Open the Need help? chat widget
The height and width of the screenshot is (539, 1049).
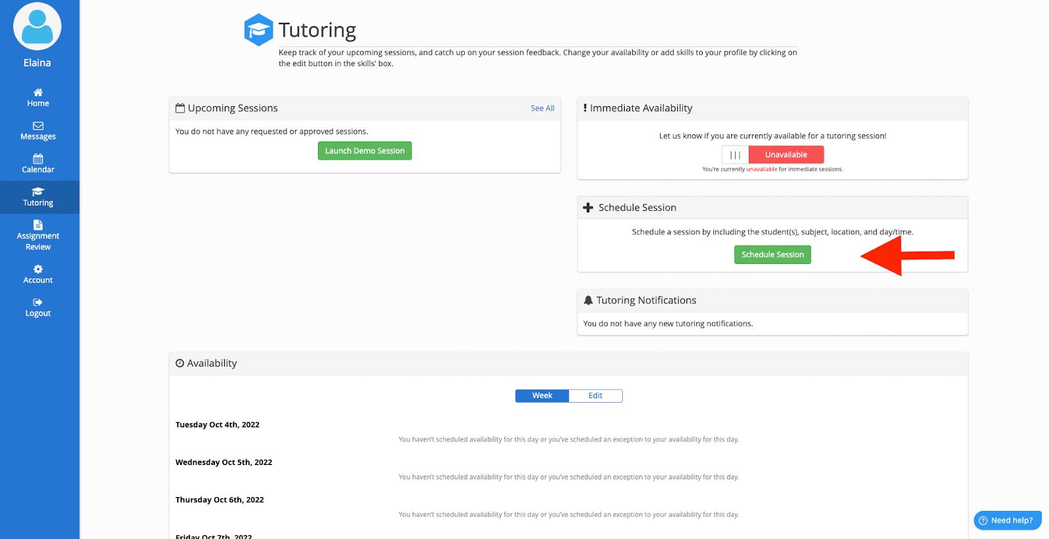coord(1007,521)
